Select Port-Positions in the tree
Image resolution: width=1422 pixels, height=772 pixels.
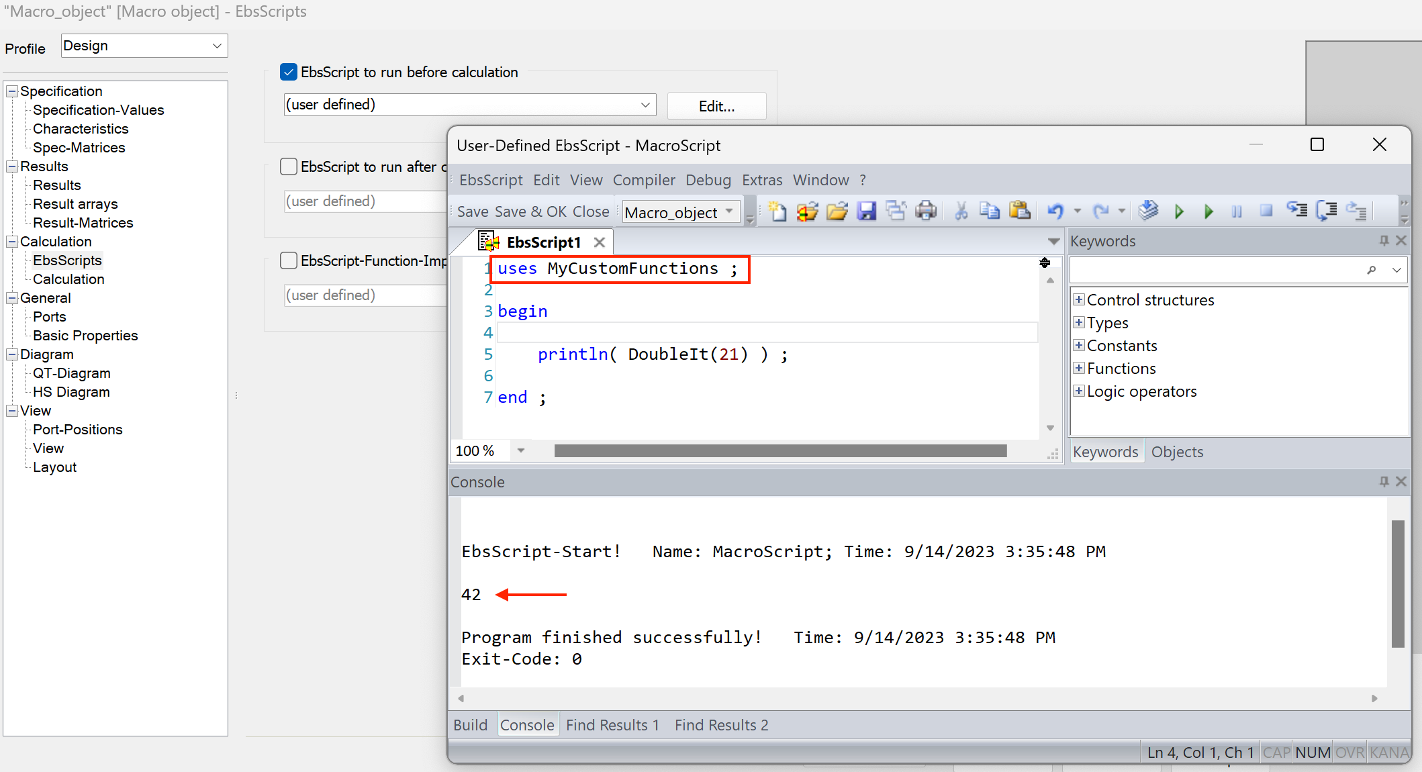(78, 430)
